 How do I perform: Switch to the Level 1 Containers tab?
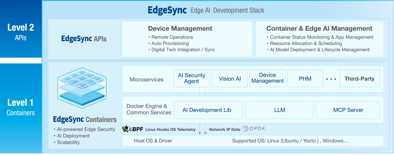click(21, 107)
